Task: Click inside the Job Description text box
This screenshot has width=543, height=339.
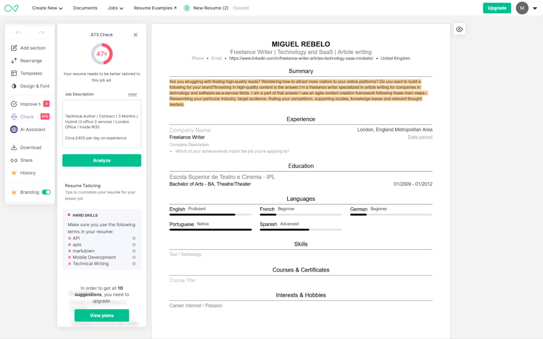Action: pos(102,124)
